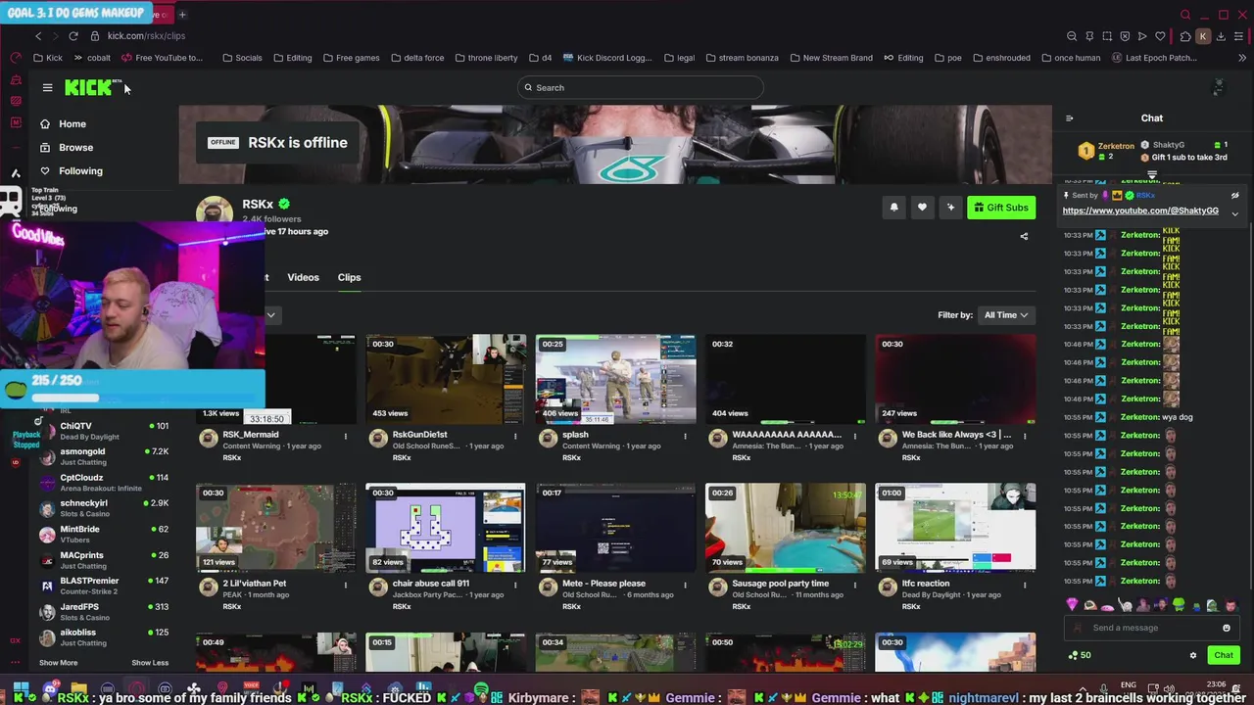Click the KICK logo
Screen dimensions: 1254x705
coord(90,88)
